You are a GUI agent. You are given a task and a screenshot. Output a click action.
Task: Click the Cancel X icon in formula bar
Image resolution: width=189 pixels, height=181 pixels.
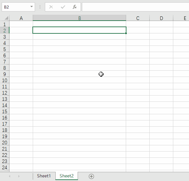tap(51, 7)
